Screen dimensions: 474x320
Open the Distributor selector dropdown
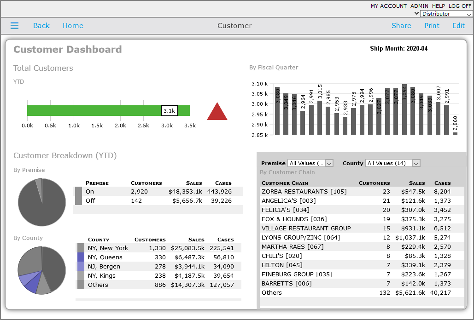[x=446, y=14]
